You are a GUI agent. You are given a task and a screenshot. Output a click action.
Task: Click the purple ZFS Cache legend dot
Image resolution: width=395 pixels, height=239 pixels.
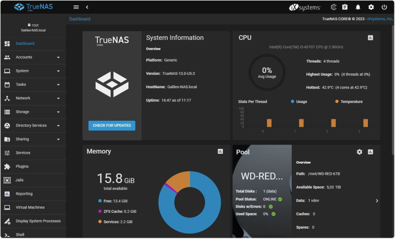tap(100, 211)
